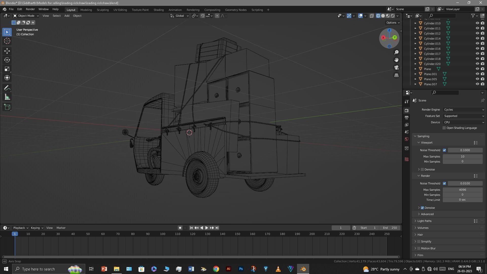Open the View Layer properties tab icon
The image size is (487, 274).
click(x=407, y=125)
